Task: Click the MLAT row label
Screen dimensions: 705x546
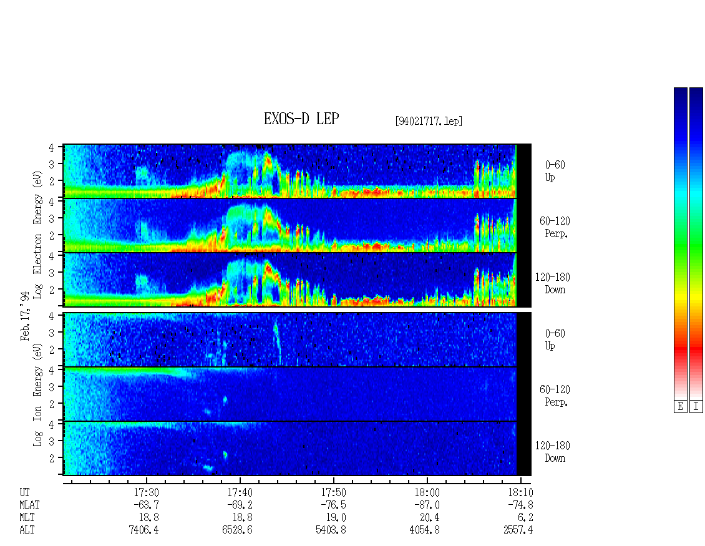Action: 29,505
